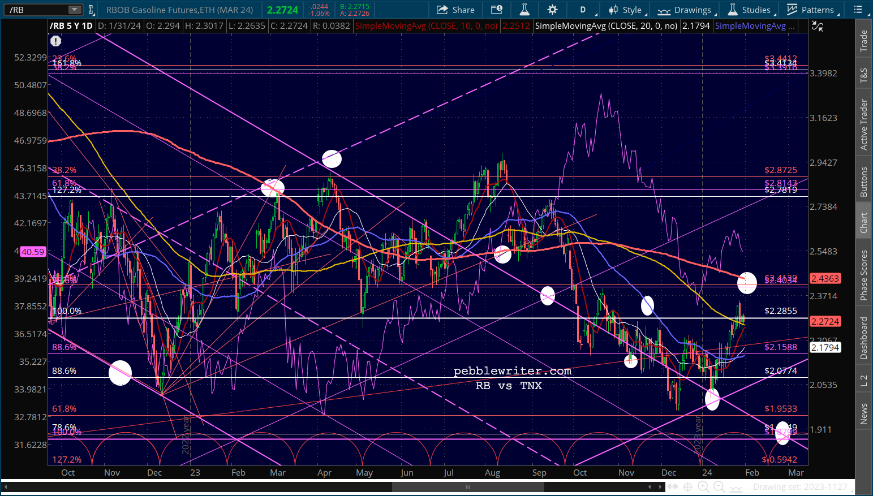
Task: Toggle the chart expansion arrows icon
Action: (x=672, y=487)
